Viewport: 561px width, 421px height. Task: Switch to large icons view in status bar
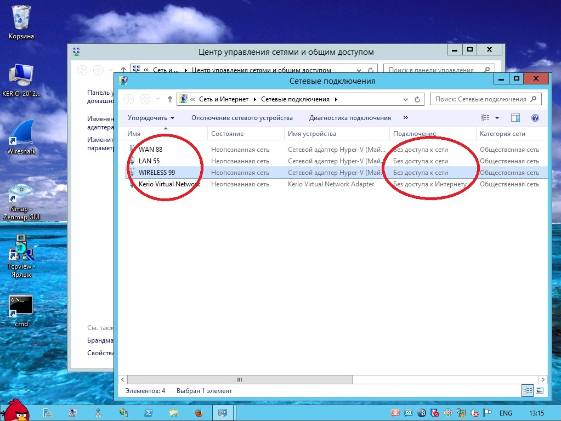pos(540,391)
